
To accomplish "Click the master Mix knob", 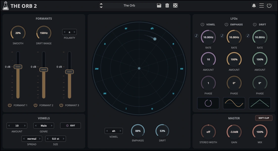I will coord(260,132).
